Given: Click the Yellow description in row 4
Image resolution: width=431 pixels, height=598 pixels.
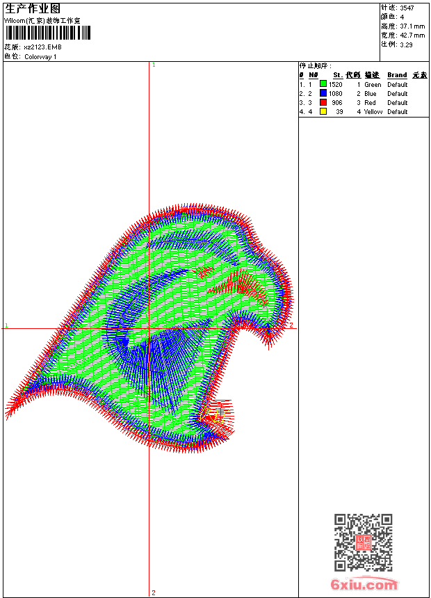Looking at the screenshot, I should click(373, 112).
